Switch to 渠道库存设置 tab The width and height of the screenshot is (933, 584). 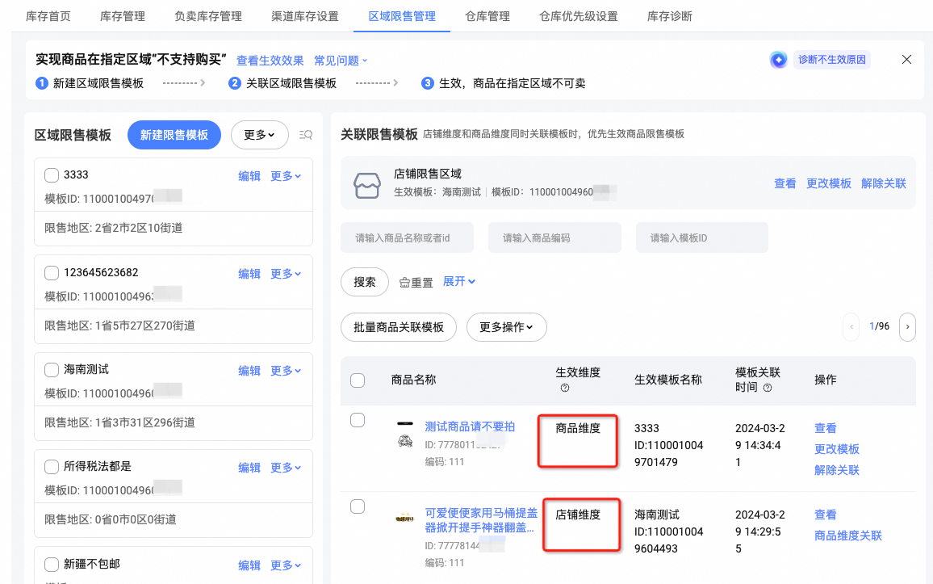click(x=304, y=16)
